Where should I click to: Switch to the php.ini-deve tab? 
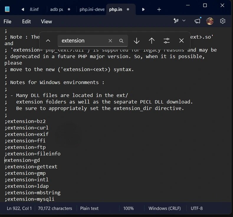pyautogui.click(x=92, y=9)
